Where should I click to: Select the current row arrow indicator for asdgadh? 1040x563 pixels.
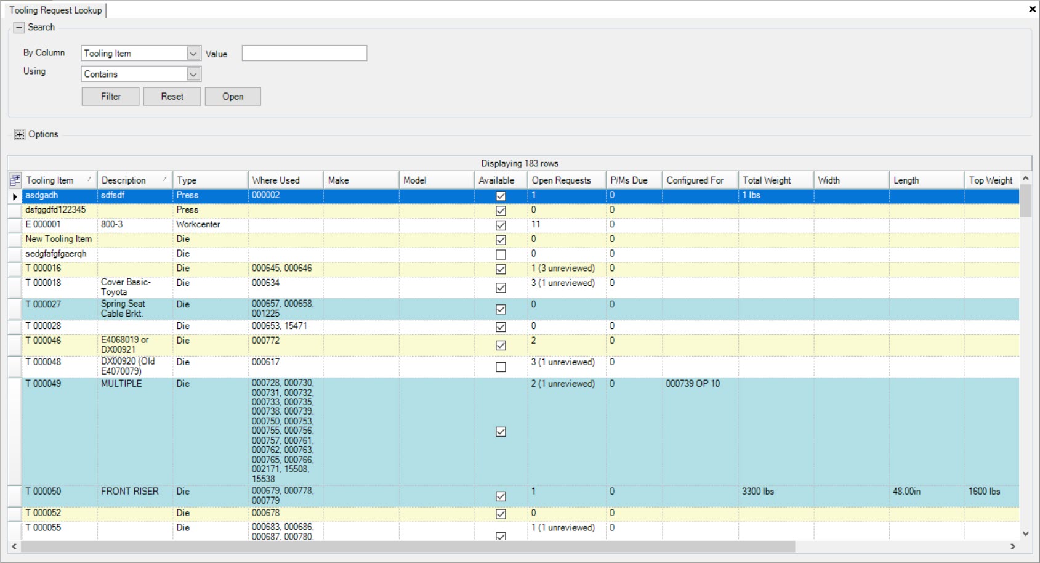coord(15,196)
